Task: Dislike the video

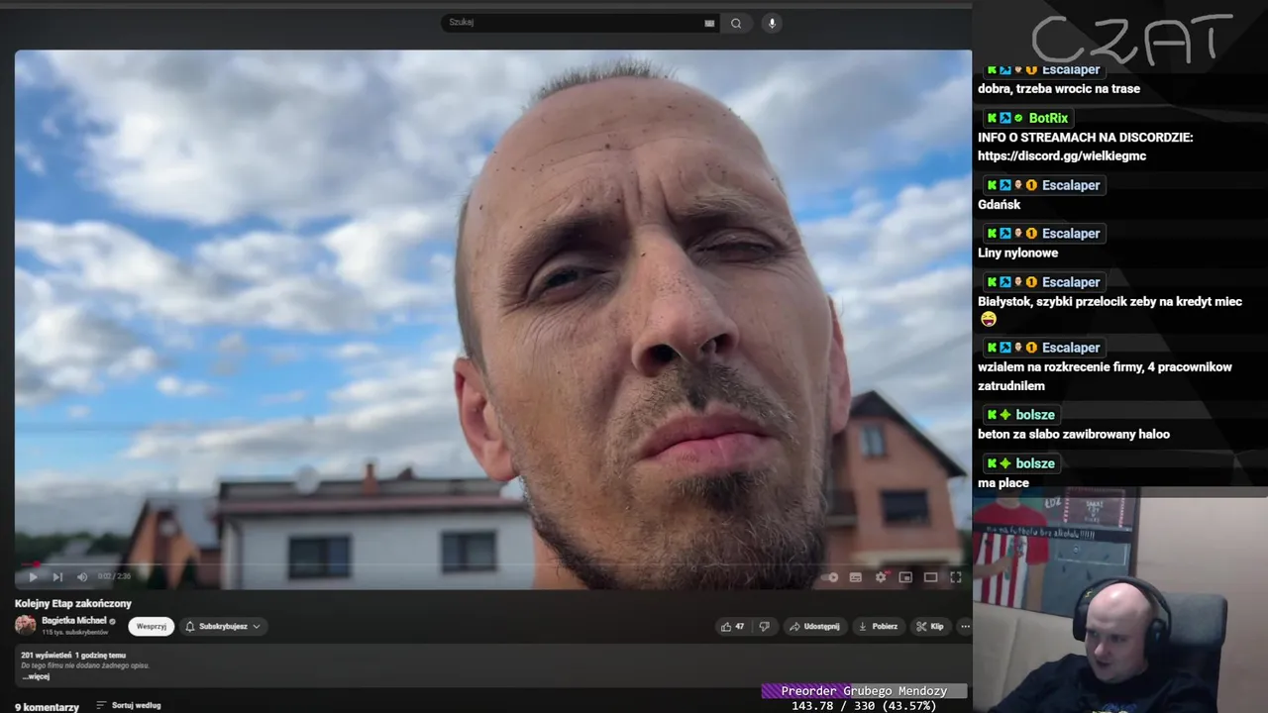Action: 764,626
